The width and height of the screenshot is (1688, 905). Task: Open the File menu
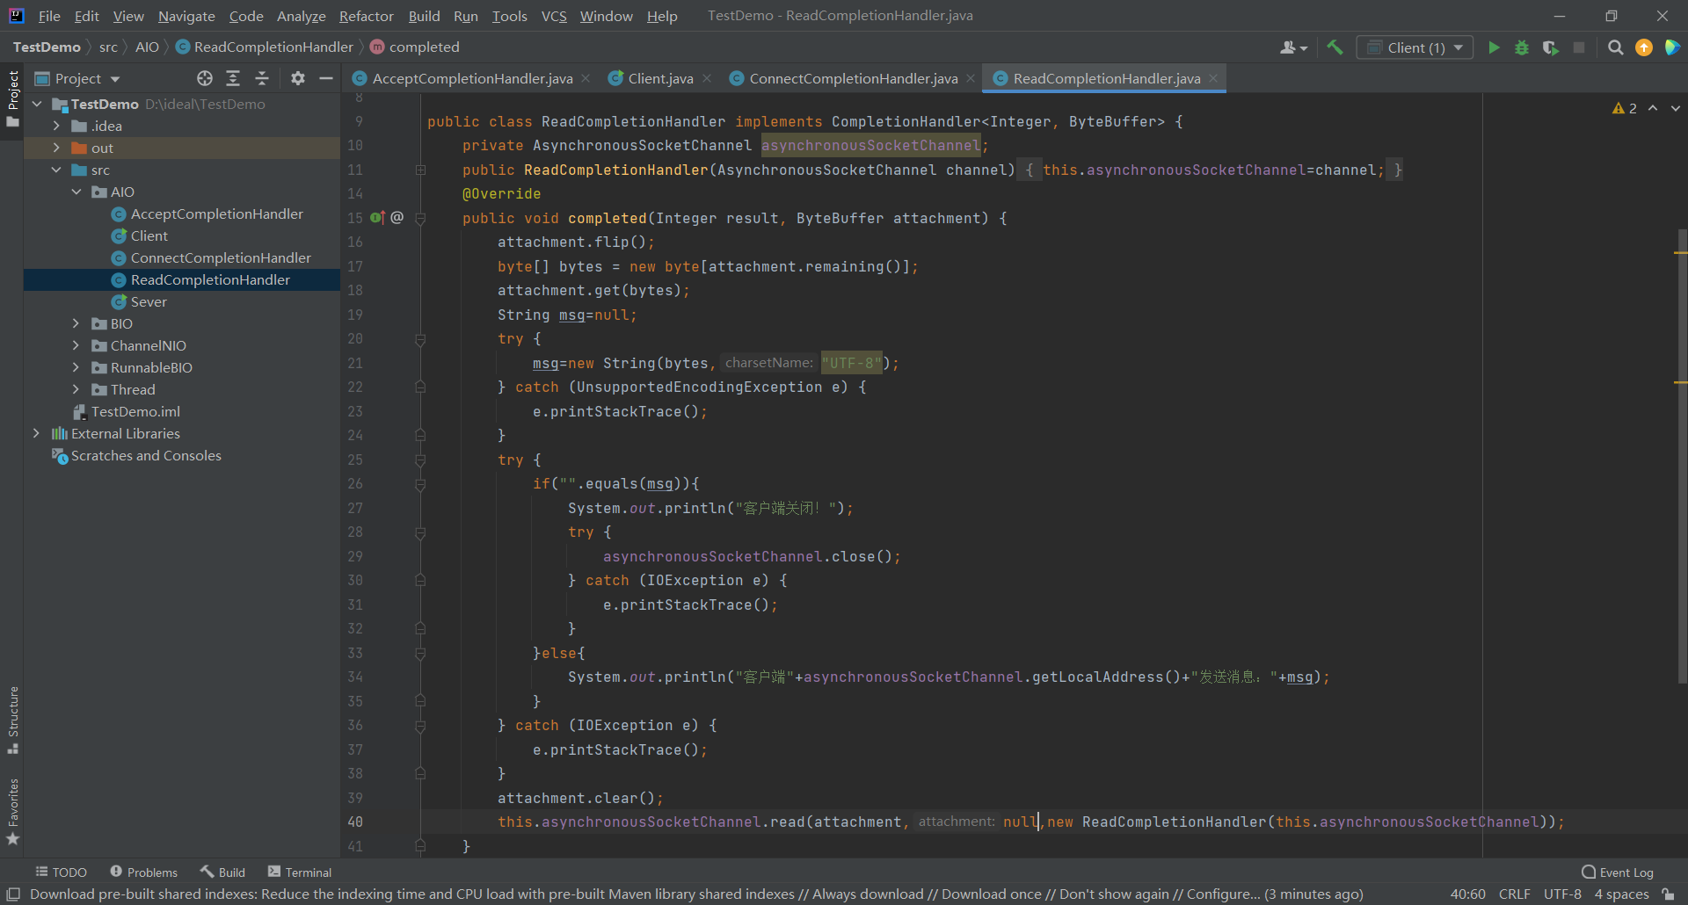(49, 16)
